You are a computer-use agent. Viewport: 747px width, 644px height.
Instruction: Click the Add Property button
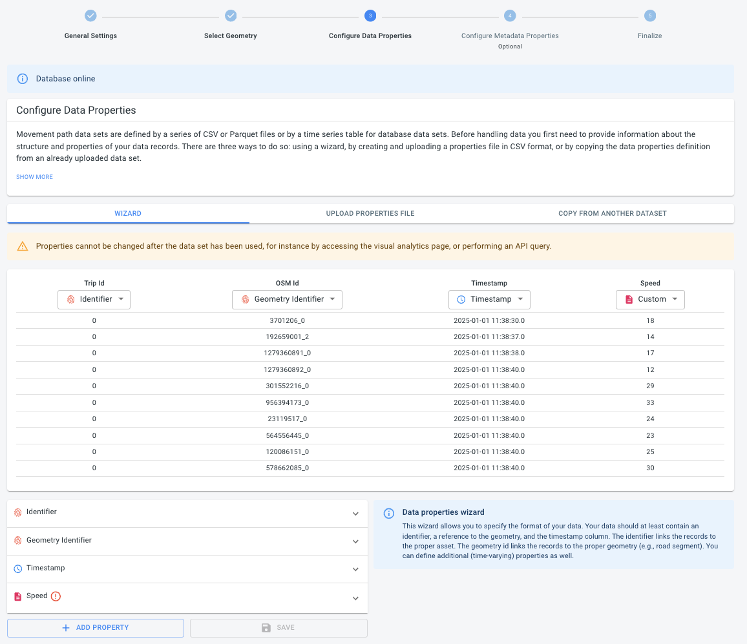click(x=96, y=628)
